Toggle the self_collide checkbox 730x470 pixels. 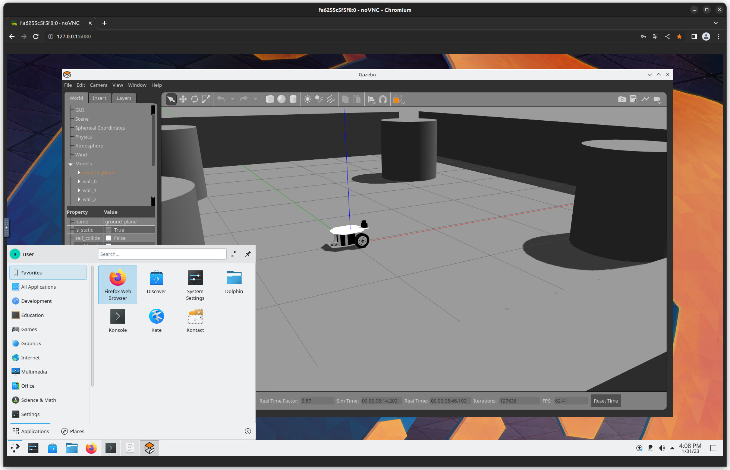(108, 238)
